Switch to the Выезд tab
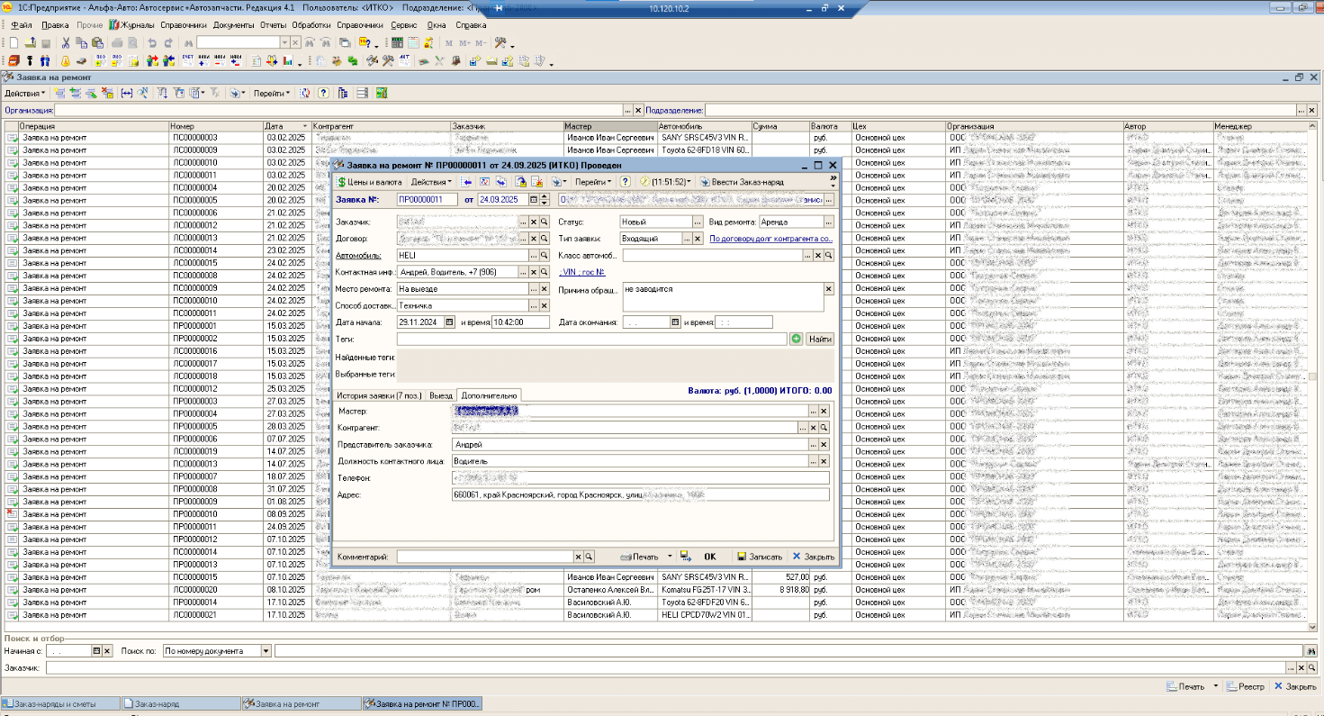1324x716 pixels. coord(441,394)
